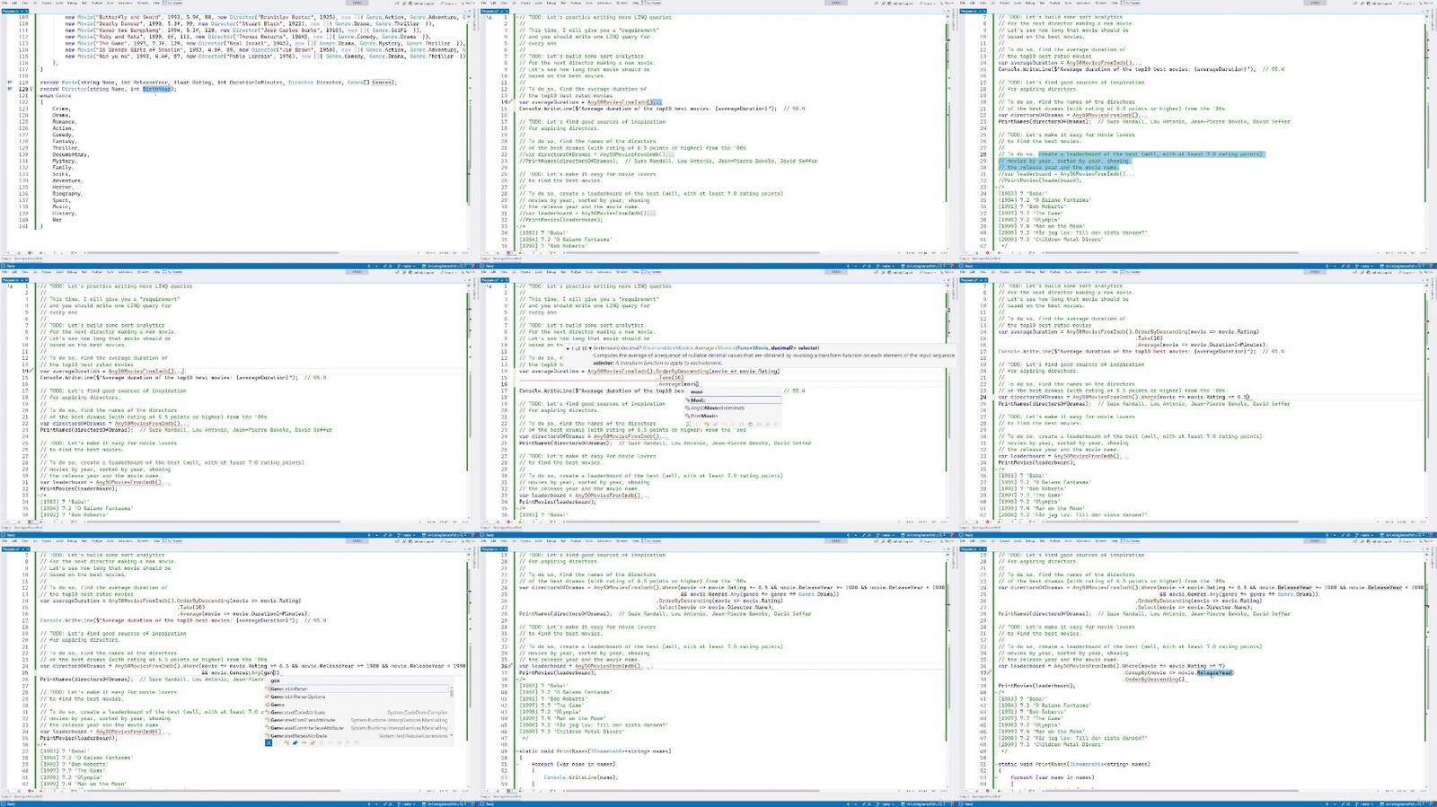Toggle the highlighted blue completion filter icon, bottom-left frame
The width and height of the screenshot is (1437, 807).
coord(269,742)
